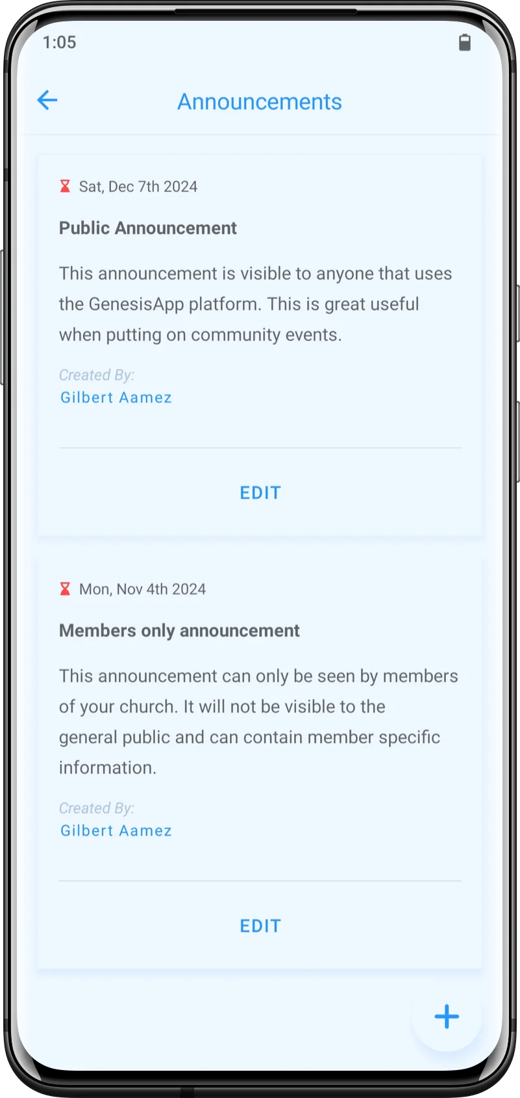Select the Public Announcement title
Screen dimensions: 520x1098
coord(148,228)
